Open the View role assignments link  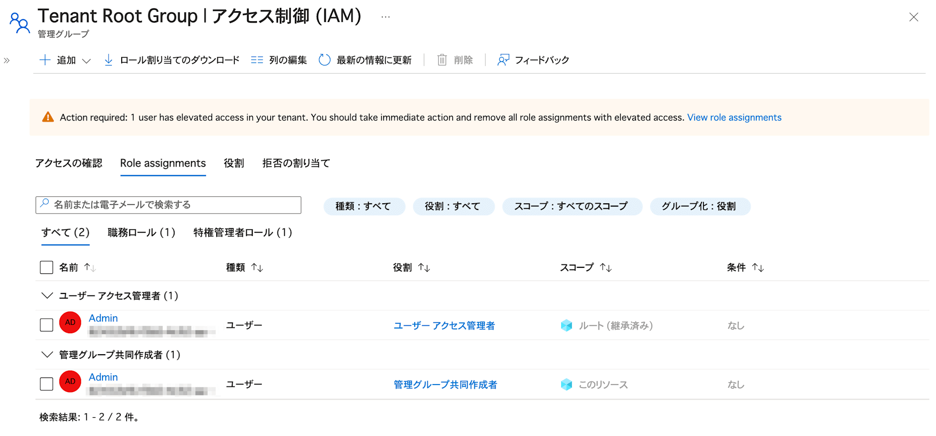click(734, 117)
